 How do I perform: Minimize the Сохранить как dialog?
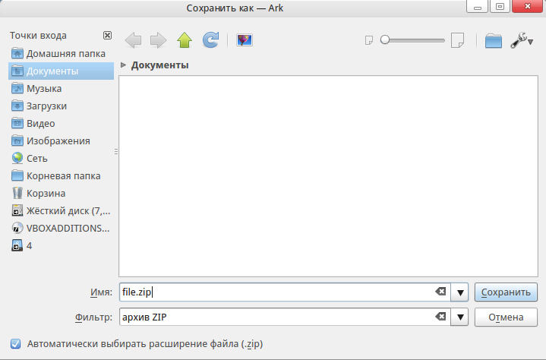coord(477,6)
